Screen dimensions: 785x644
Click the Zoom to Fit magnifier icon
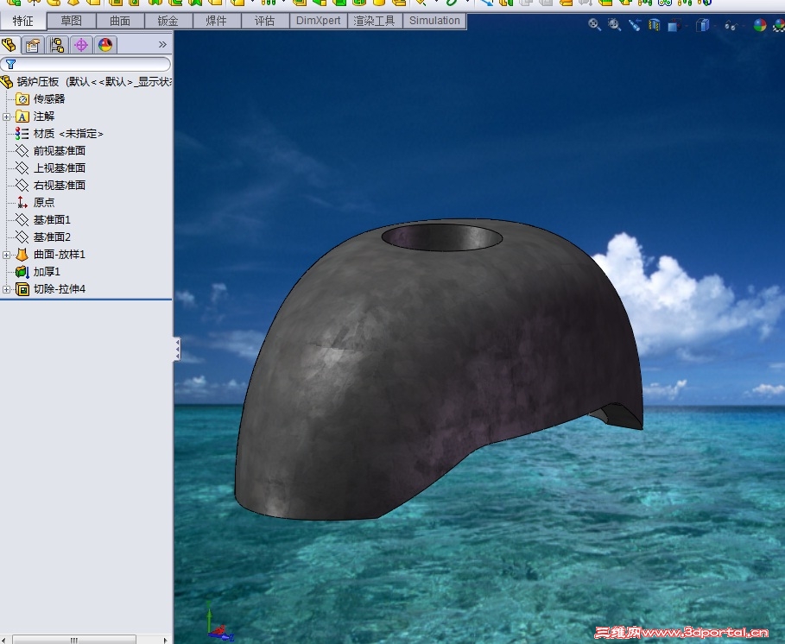pyautogui.click(x=594, y=24)
